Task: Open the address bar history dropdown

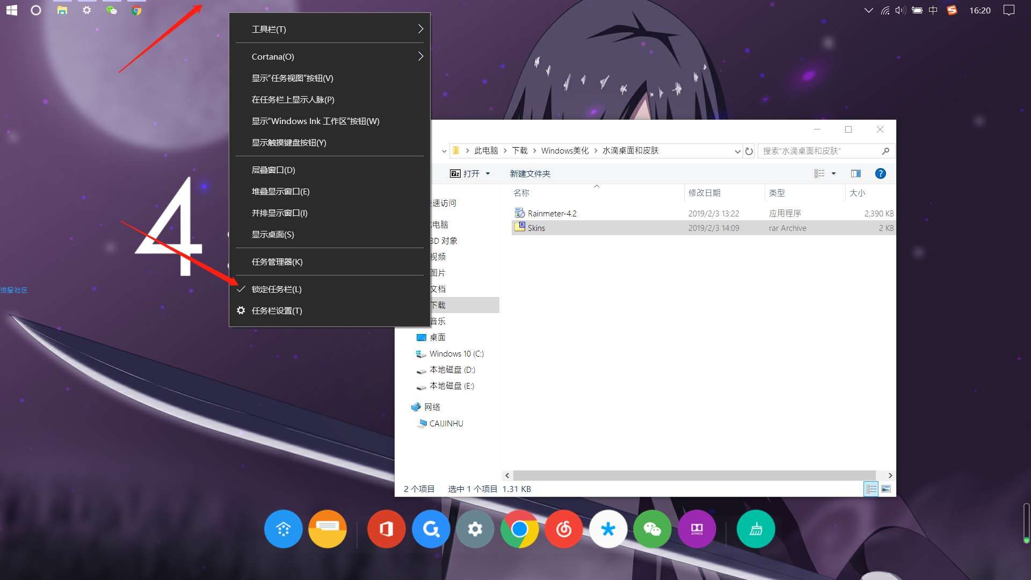Action: click(737, 151)
